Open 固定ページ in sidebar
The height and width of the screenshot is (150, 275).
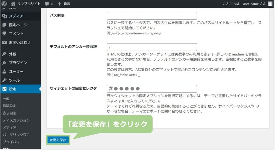pyautogui.click(x=18, y=25)
